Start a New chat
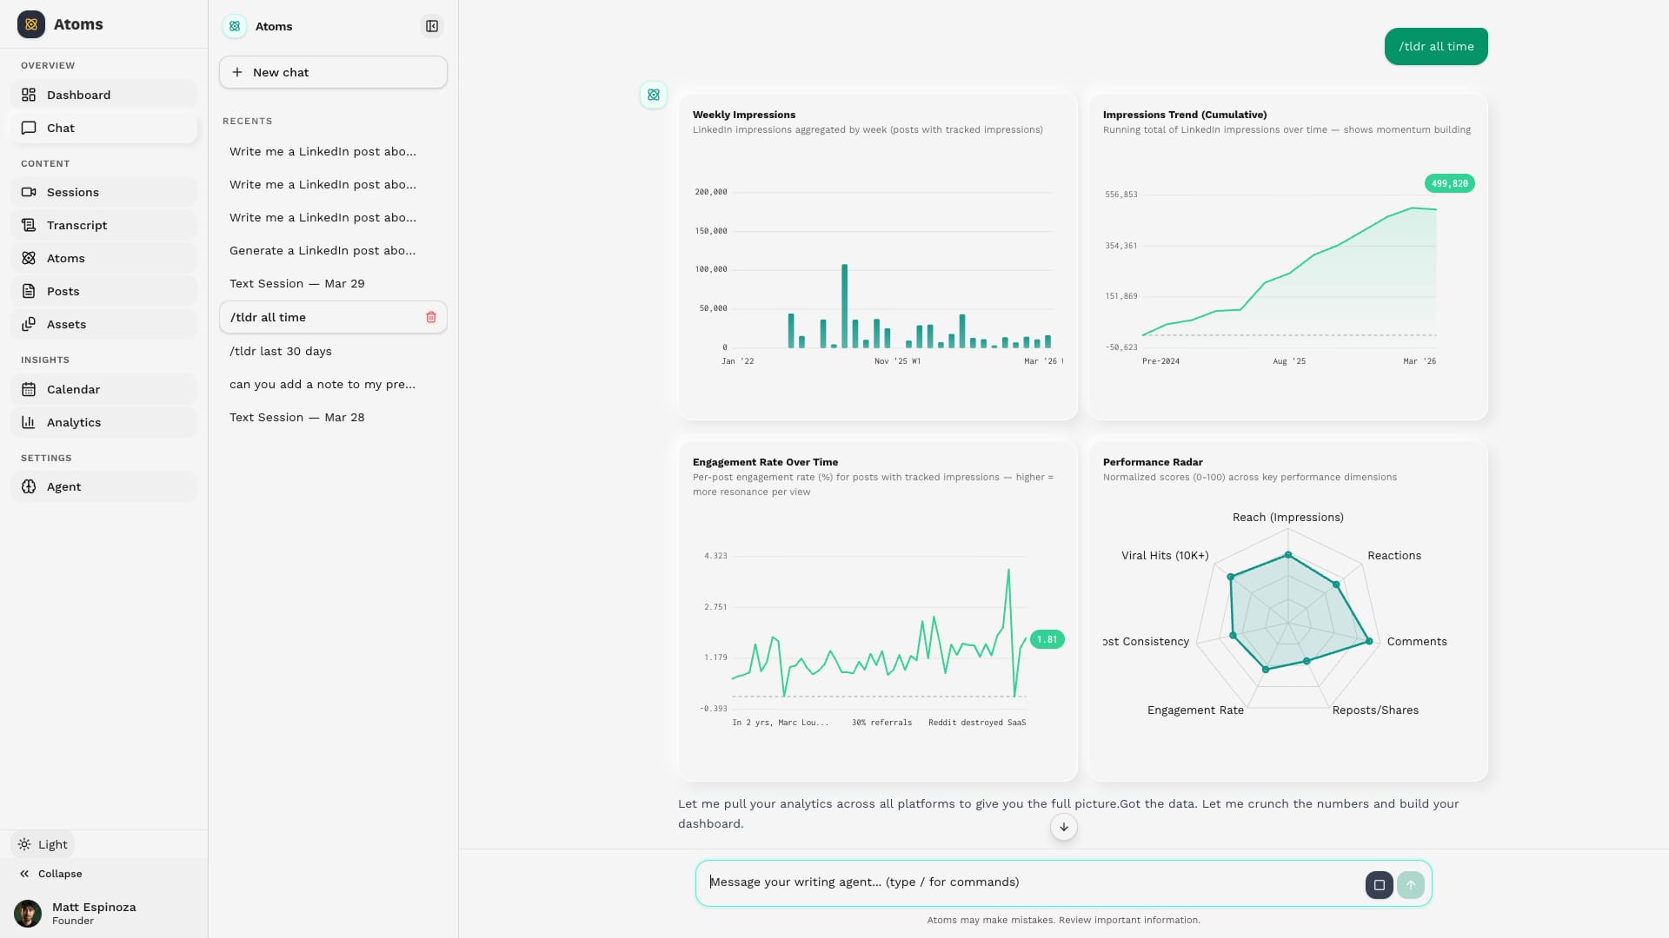 pos(333,72)
